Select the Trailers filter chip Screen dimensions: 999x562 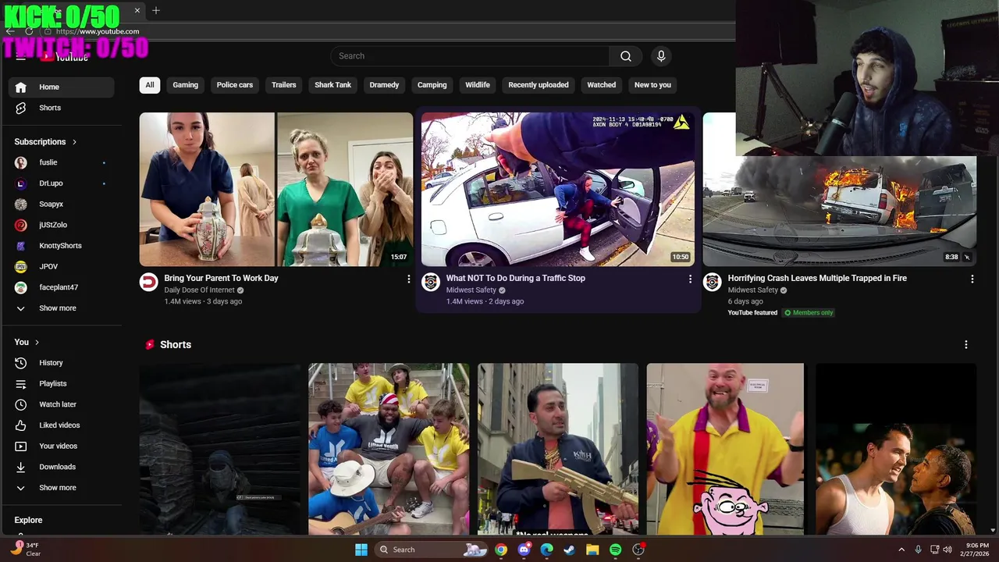[284, 85]
